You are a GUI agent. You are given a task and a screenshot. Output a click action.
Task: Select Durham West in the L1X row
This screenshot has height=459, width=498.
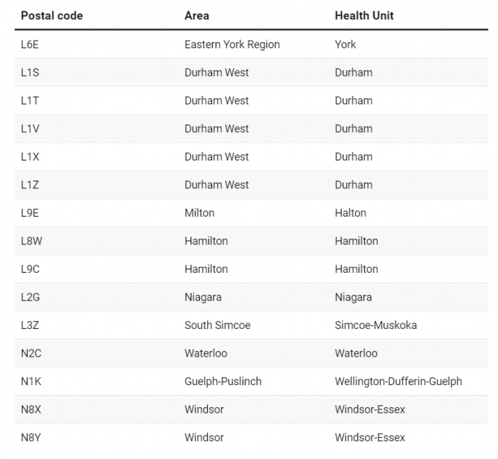216,157
